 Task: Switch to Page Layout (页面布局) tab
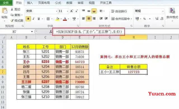pyautogui.click(x=44, y=3)
